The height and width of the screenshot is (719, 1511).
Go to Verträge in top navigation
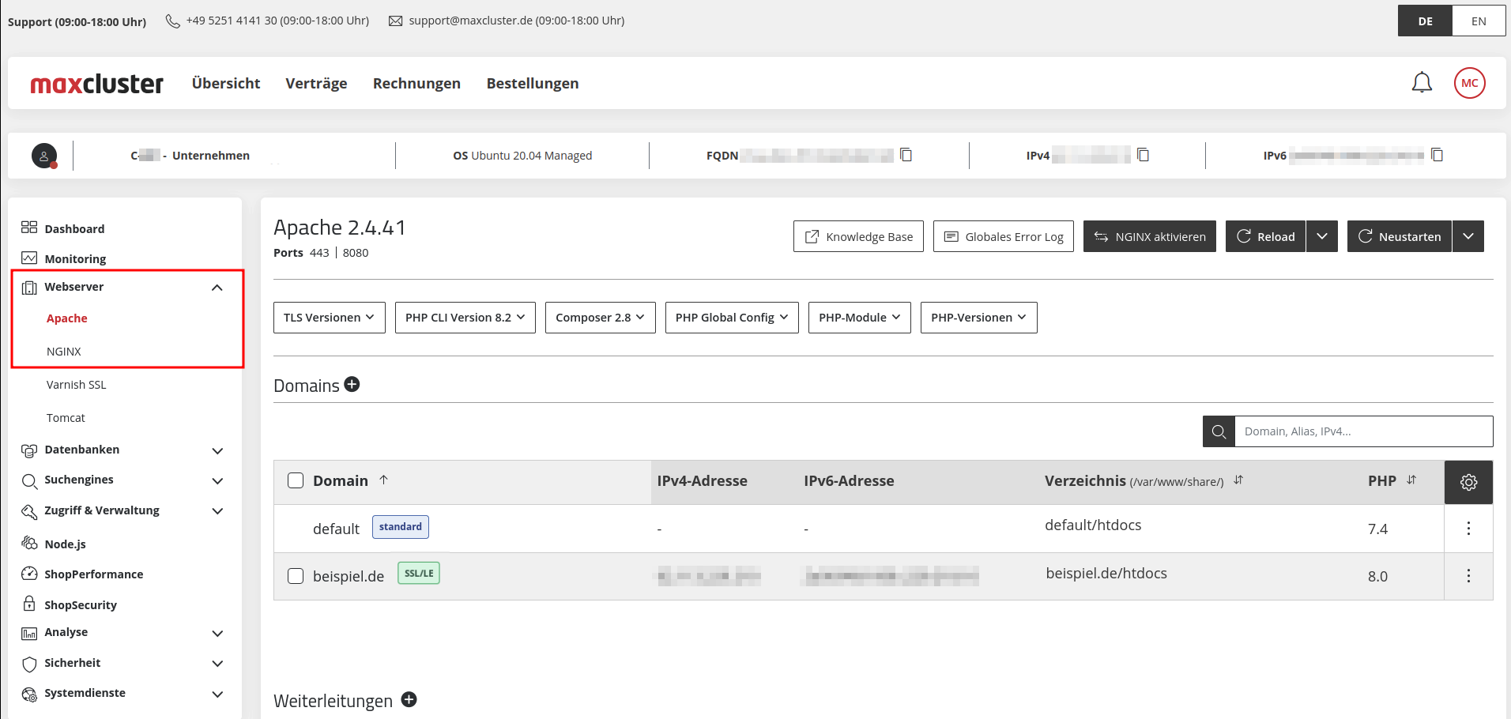tap(316, 83)
